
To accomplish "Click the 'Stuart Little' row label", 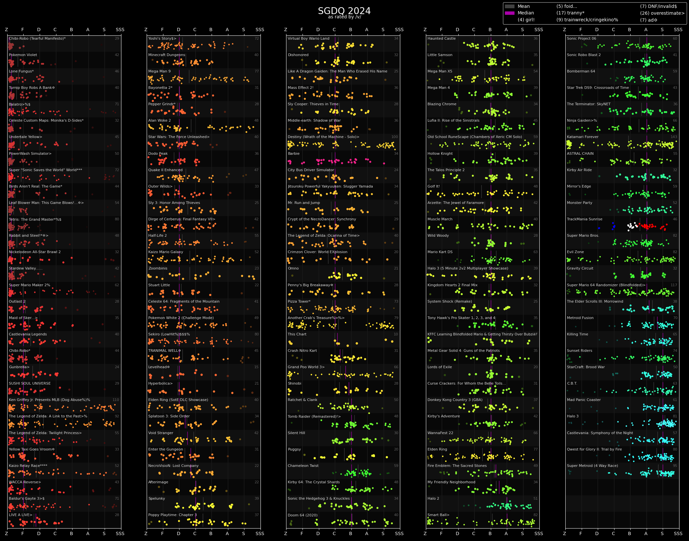I will pos(159,285).
